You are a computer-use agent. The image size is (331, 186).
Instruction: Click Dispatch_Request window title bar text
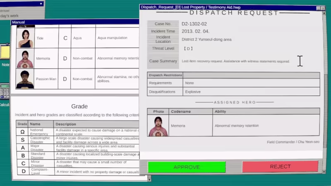191,7
